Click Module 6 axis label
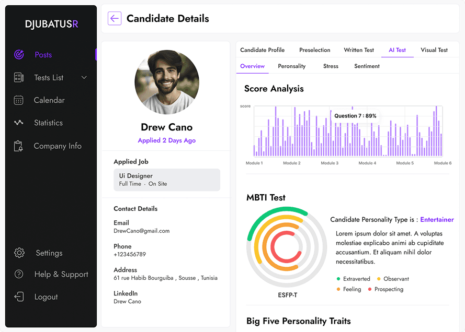This screenshot has width=465, height=332. click(x=443, y=163)
